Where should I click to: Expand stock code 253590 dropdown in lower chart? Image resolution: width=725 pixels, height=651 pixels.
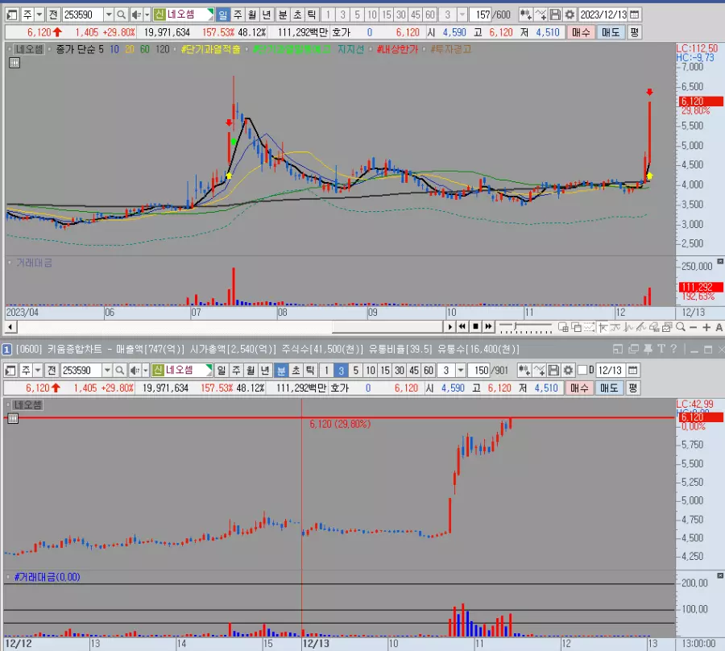(x=107, y=371)
